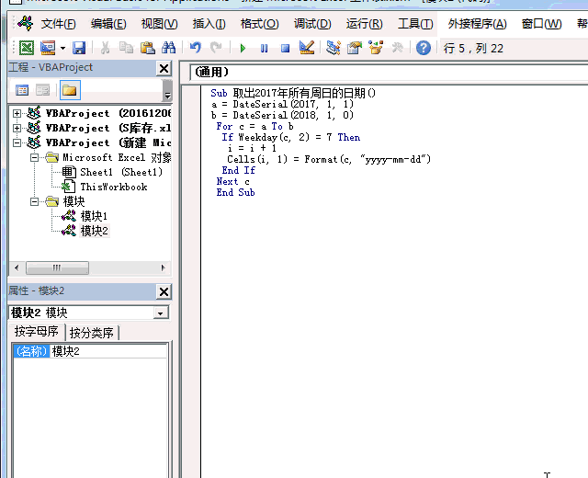Collapse the 模块 folder
Screen dimensions: 588x478
tap(35, 202)
